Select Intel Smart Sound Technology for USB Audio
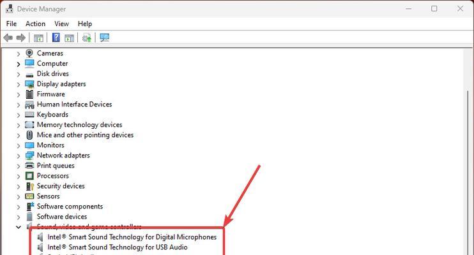Viewport: 474px width, 255px height. [x=118, y=247]
